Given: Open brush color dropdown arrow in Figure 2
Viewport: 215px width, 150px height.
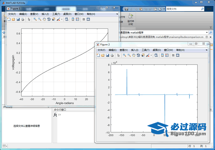Looking at the screenshot, I should [151, 55].
